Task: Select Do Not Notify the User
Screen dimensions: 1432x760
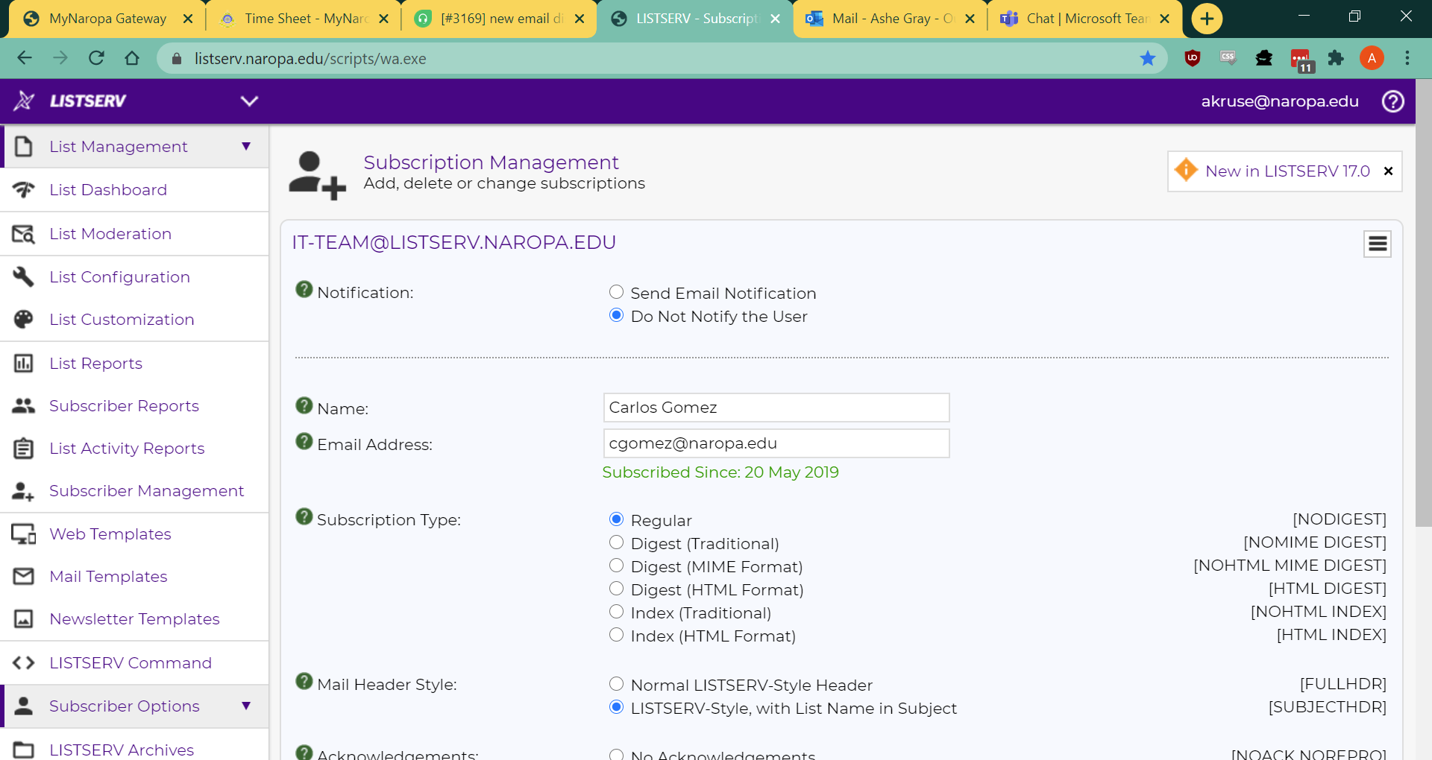Action: [x=616, y=315]
